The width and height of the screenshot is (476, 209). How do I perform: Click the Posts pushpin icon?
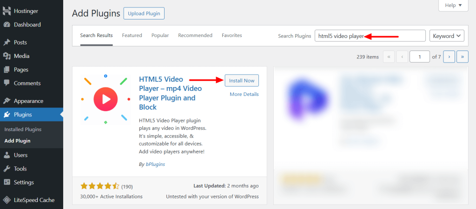coord(7,42)
